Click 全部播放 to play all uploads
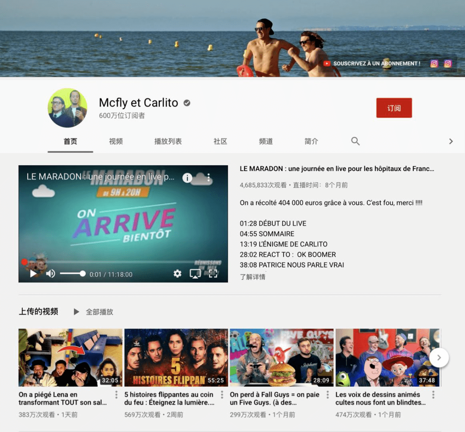465x432 pixels. tap(99, 312)
